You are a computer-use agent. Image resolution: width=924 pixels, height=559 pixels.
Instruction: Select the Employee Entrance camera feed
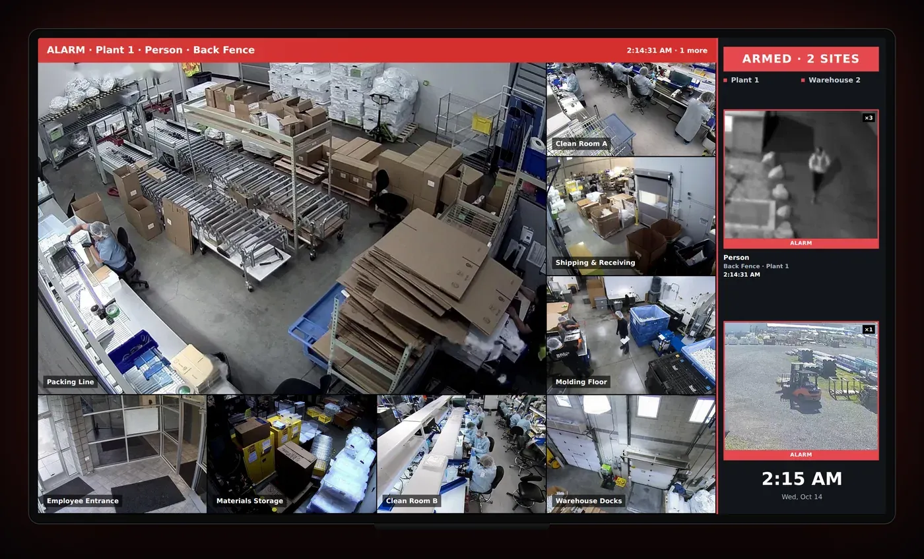[x=122, y=454]
